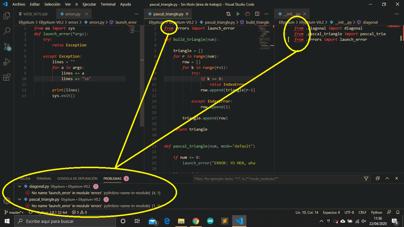The height and width of the screenshot is (227, 404).
Task: Collapse the pascal_triangle.py problems group
Action: (x=20, y=199)
